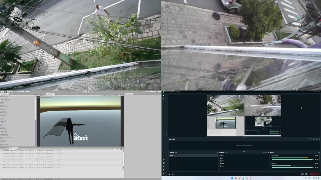Toggle Error Pause in Console

19,149
